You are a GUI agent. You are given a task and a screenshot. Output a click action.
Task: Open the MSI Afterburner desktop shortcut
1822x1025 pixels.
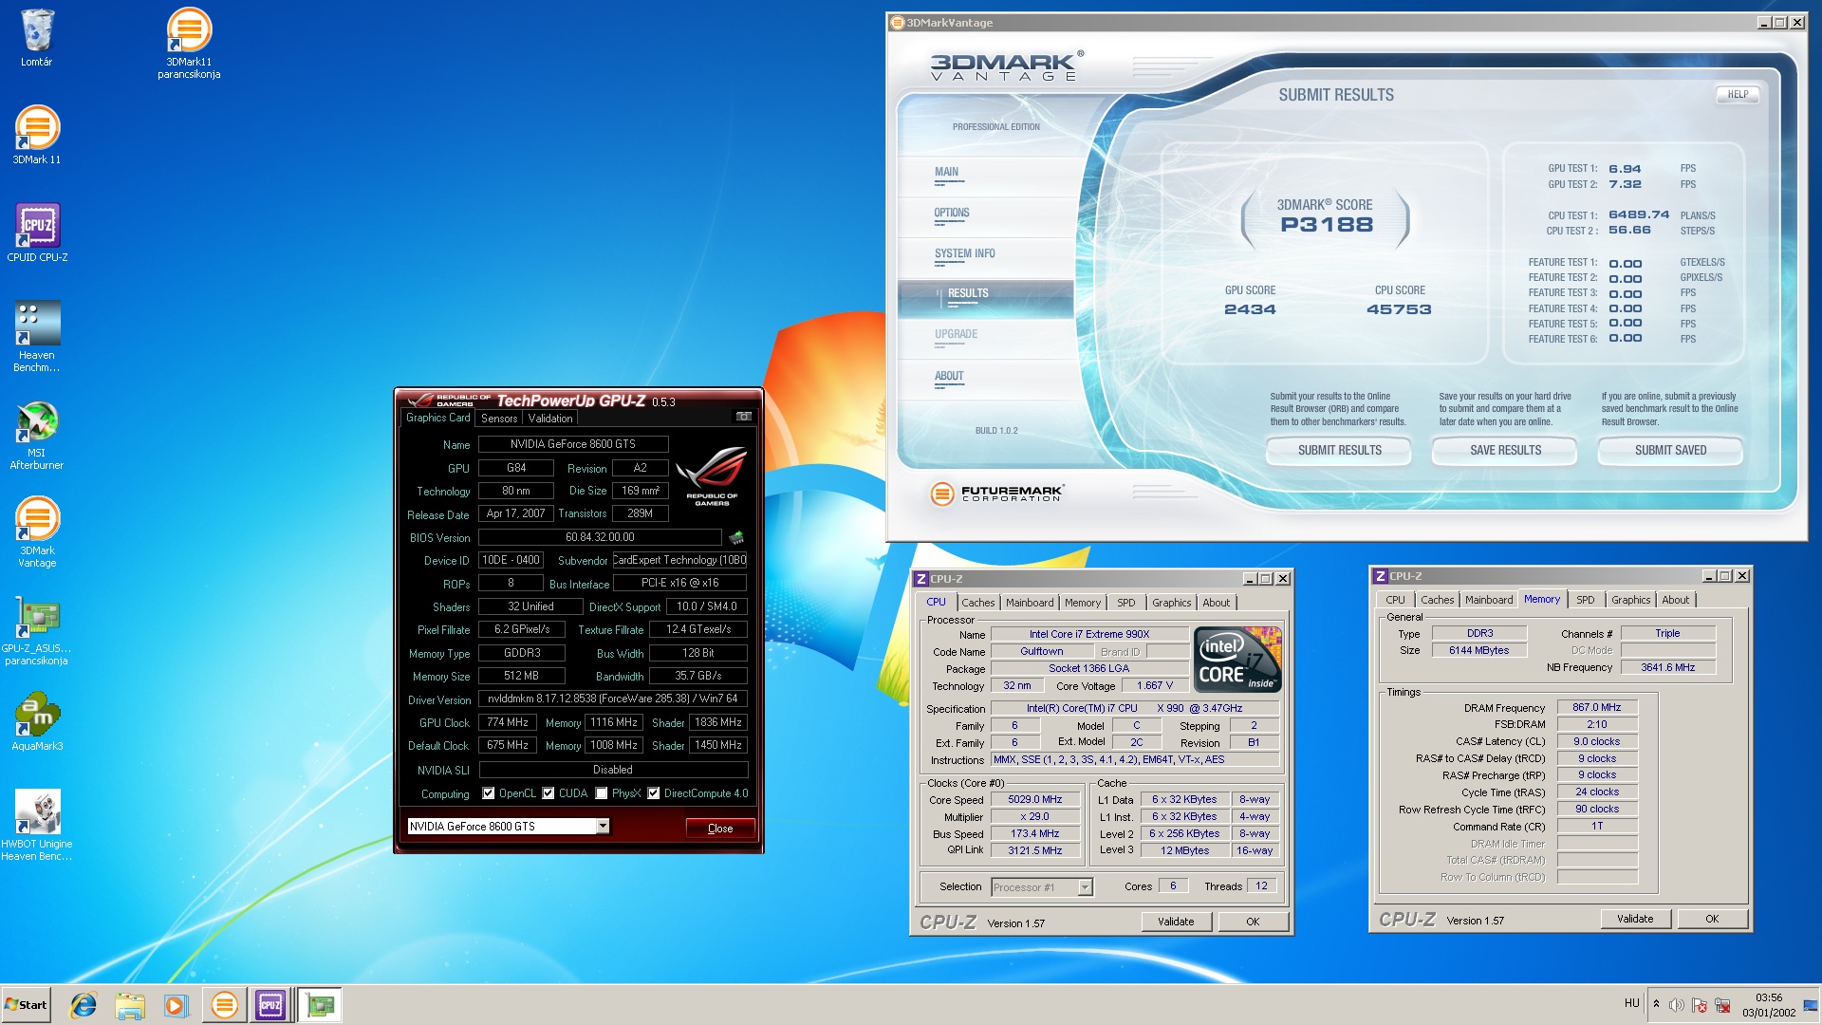point(37,435)
